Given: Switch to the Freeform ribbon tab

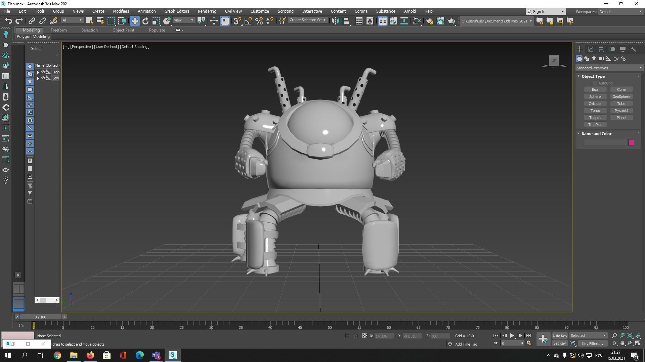Looking at the screenshot, I should (x=58, y=30).
